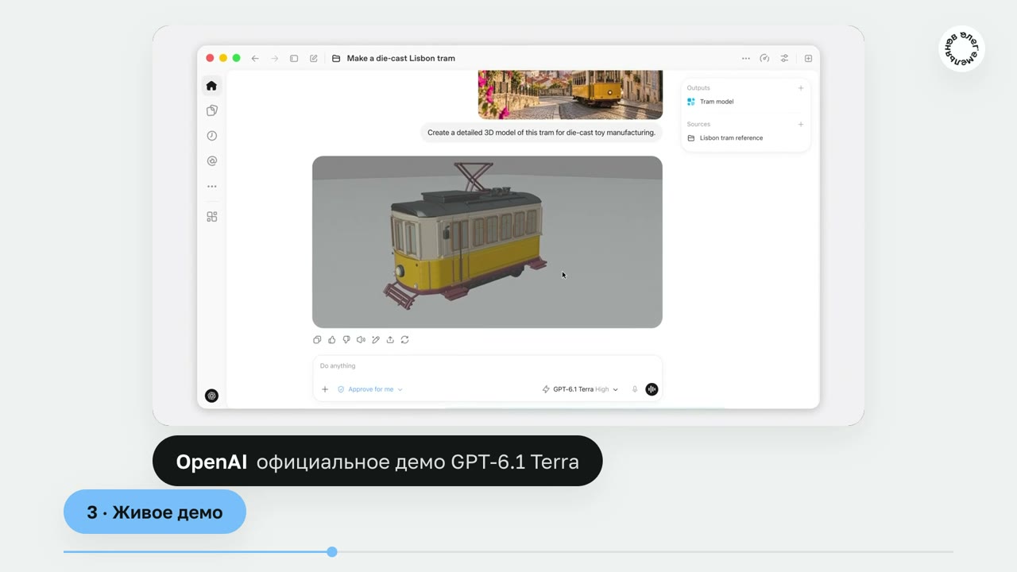Open the history clock icon in the sidebar
The height and width of the screenshot is (572, 1017).
tap(211, 136)
